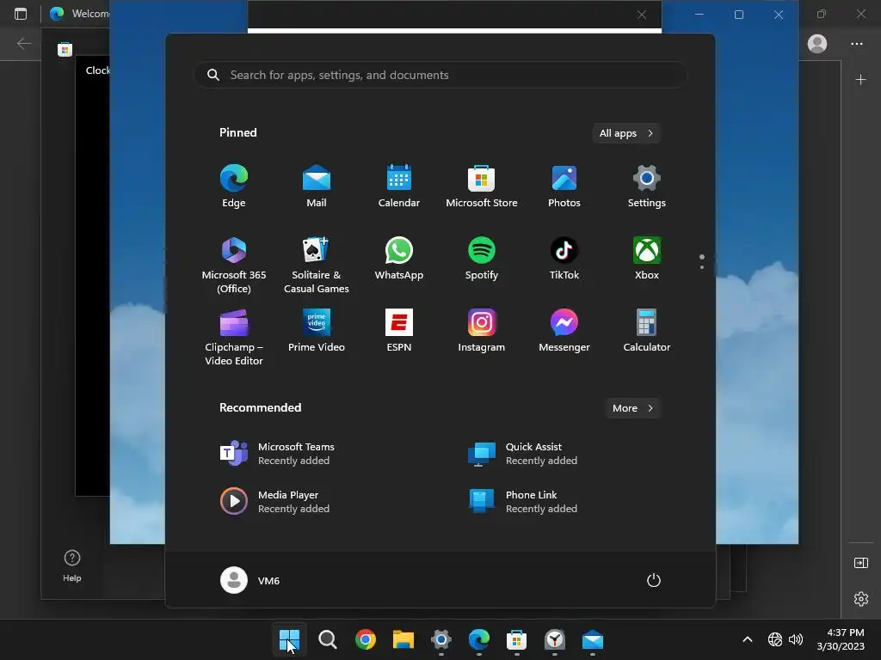Click the Start menu search field
Image resolution: width=881 pixels, height=660 pixels.
coord(440,76)
